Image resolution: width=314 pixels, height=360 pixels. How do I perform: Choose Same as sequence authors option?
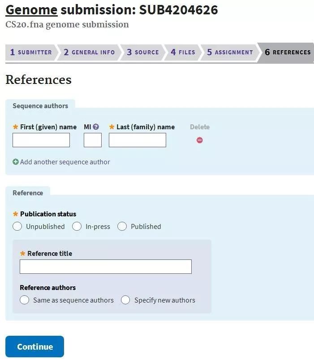click(x=25, y=300)
